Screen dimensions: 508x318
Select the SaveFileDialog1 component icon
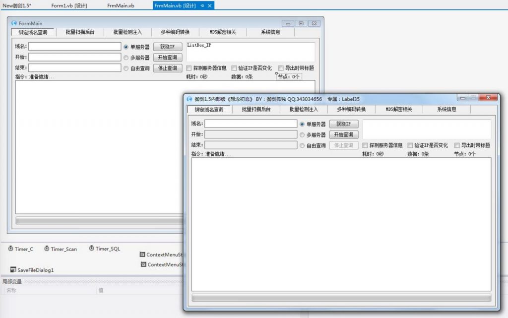13,269
